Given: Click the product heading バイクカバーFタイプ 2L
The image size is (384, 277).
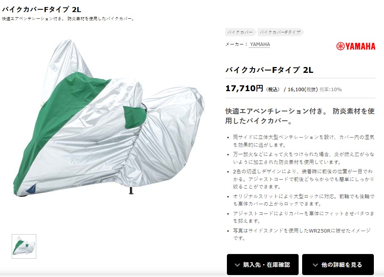Looking at the screenshot, I should (269, 70).
